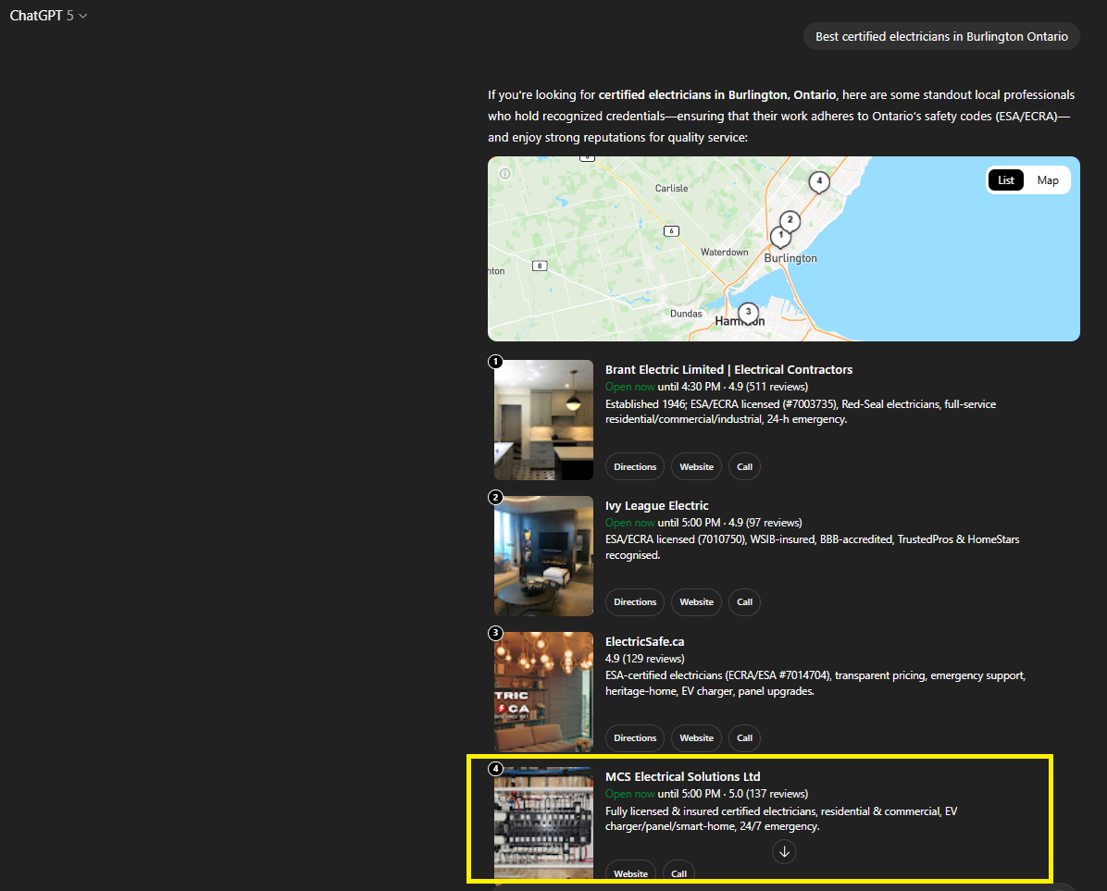
Task: Click map pin number 2
Action: pyautogui.click(x=789, y=220)
